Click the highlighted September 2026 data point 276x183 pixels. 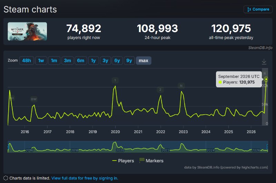tap(266, 79)
